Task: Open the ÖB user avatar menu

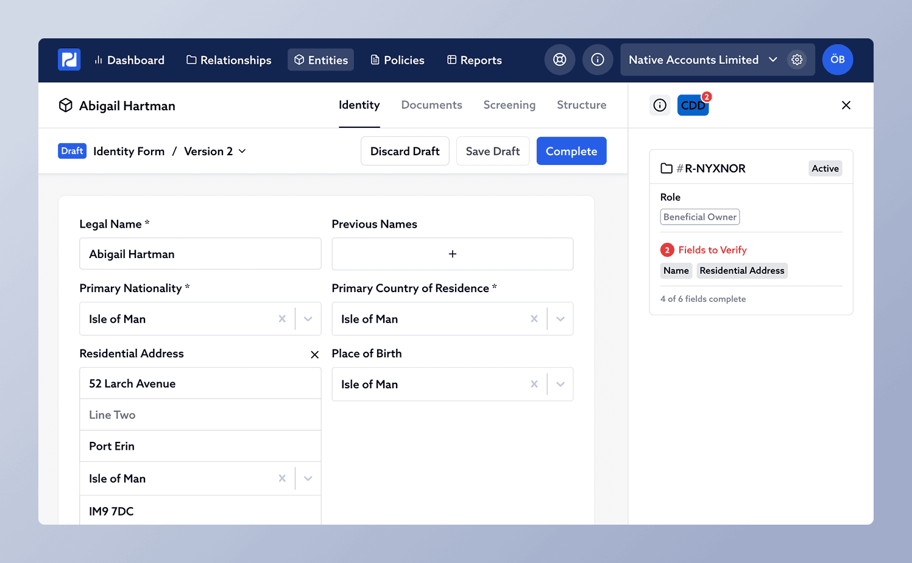Action: tap(838, 60)
